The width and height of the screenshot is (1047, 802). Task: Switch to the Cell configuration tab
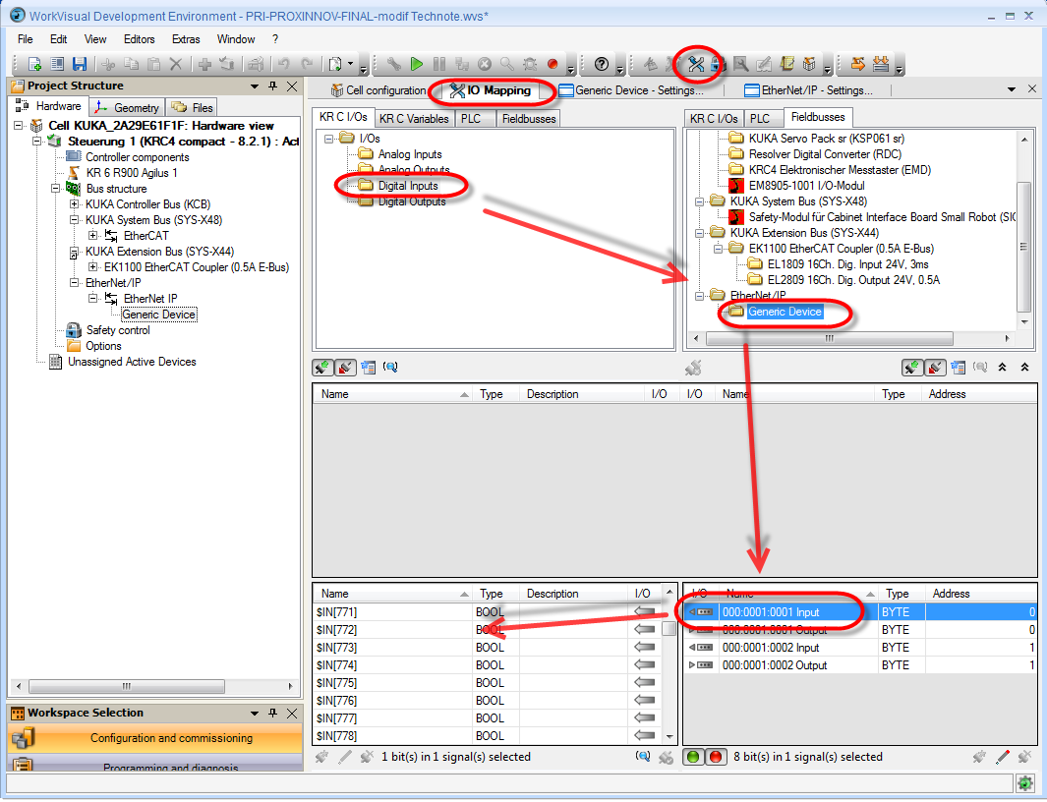point(378,90)
